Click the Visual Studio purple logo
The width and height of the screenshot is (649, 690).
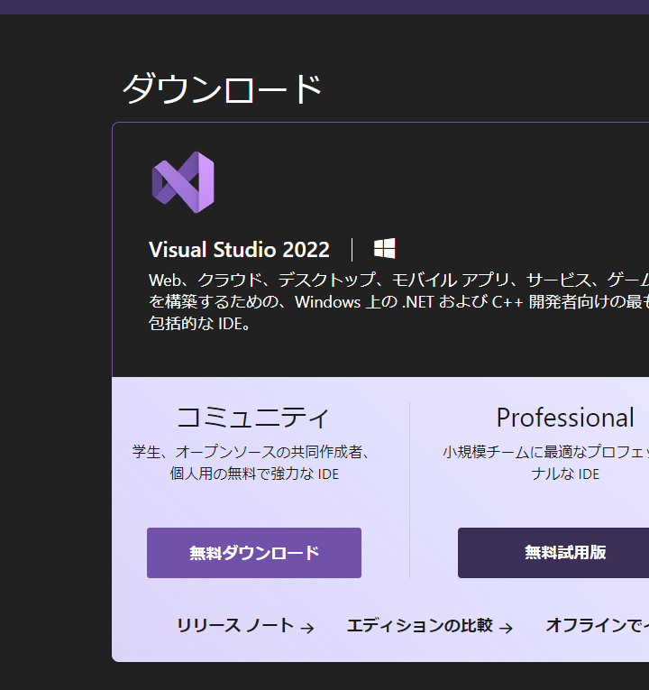(183, 182)
